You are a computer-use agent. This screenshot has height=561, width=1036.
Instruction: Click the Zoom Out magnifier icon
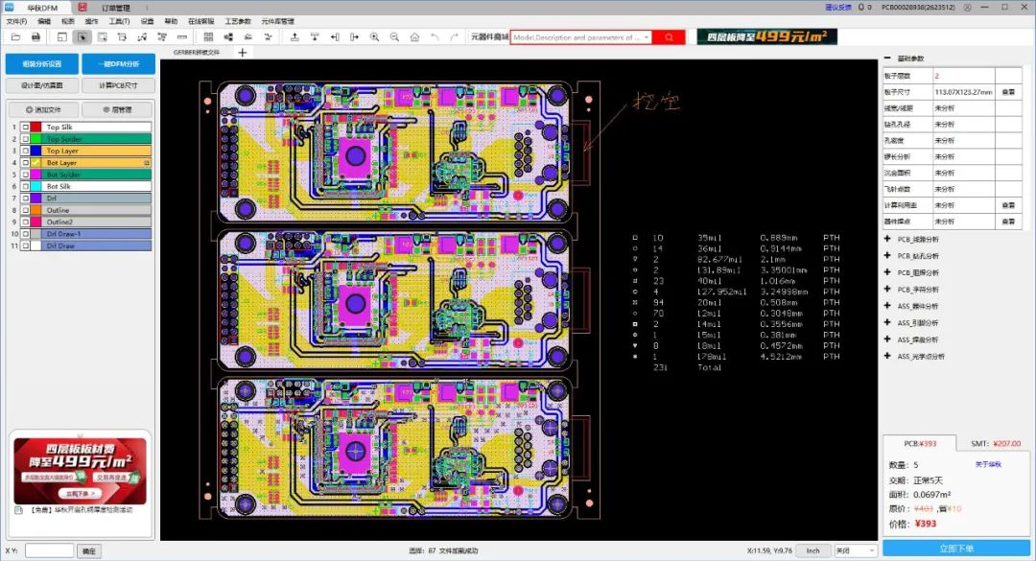394,37
